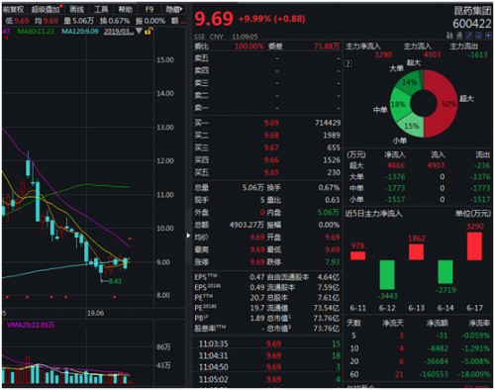495x390 pixels.
Task: Click the current price 9.69 headline
Action: click(214, 19)
